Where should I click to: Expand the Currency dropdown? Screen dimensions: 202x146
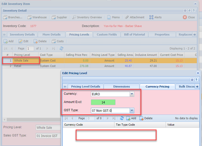click(132, 94)
